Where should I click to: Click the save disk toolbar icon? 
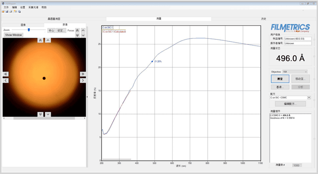[x=7, y=12]
